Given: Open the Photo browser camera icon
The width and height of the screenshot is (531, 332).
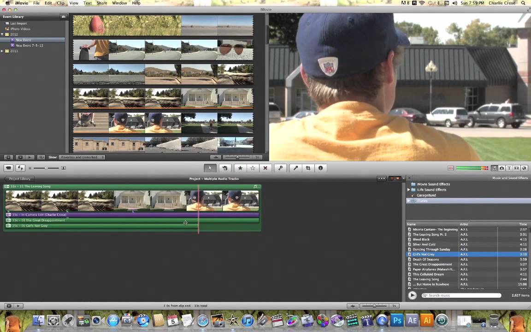Looking at the screenshot, I should click(502, 168).
